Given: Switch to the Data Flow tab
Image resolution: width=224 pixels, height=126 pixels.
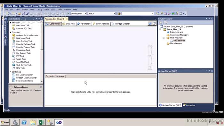Looking at the screenshot, I should click(x=69, y=24).
